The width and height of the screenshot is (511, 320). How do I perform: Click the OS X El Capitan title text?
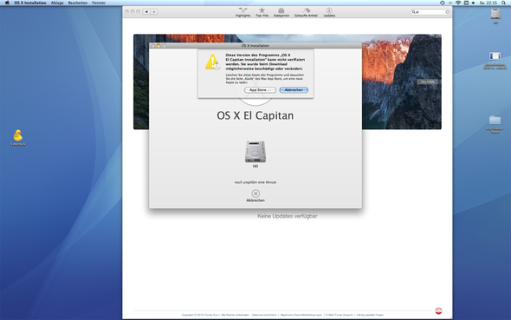click(255, 115)
